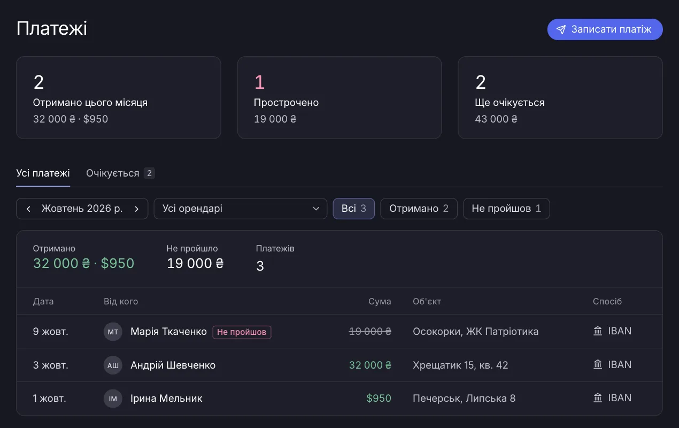
Task: Open the Усі орендарі tenant dropdown
Action: coord(241,209)
